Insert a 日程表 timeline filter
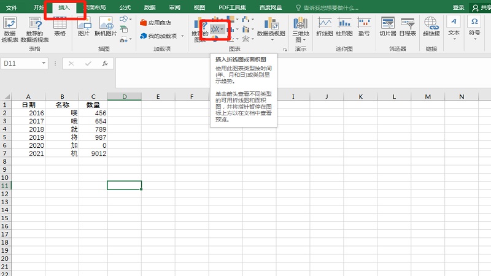 click(407, 27)
